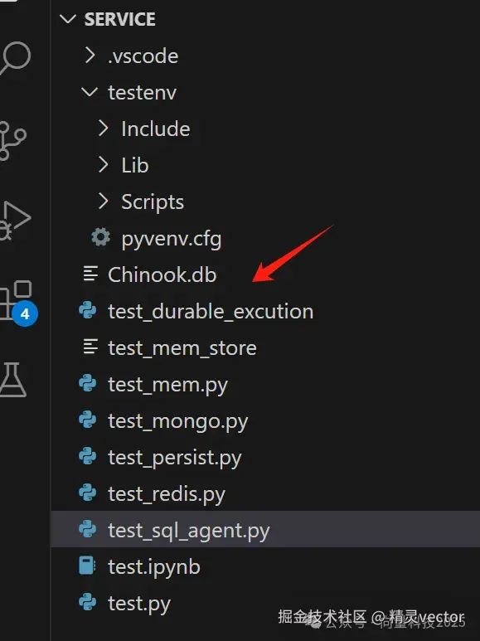Select test_sql_agent.py in explorer
Image resolution: width=480 pixels, height=641 pixels.
click(265, 529)
